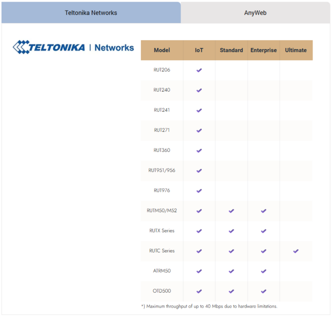331x316 pixels.
Task: Click the IoT checkmark for RUT360
Action: [199, 151]
